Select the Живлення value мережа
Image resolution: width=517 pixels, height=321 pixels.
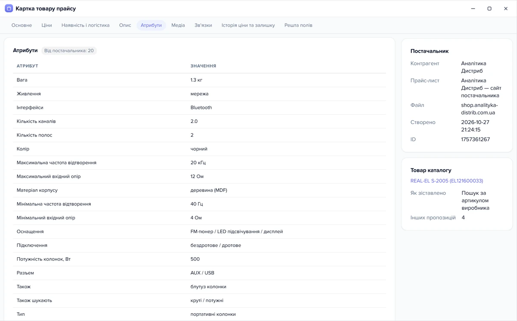point(199,94)
